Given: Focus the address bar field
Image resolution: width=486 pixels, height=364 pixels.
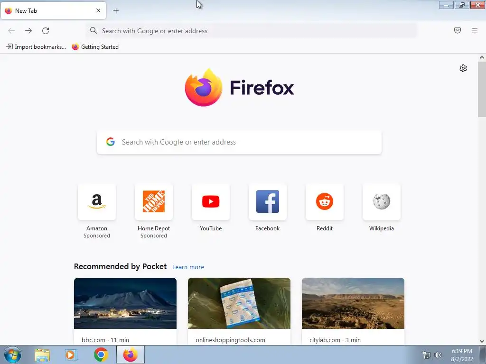Looking at the screenshot, I should (x=252, y=31).
